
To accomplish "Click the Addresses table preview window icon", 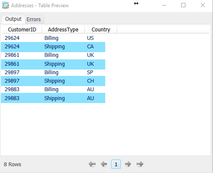I will [x=6, y=6].
